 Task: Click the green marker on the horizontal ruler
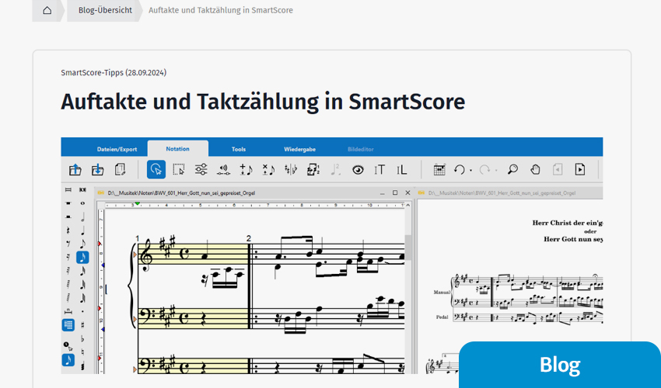click(137, 204)
